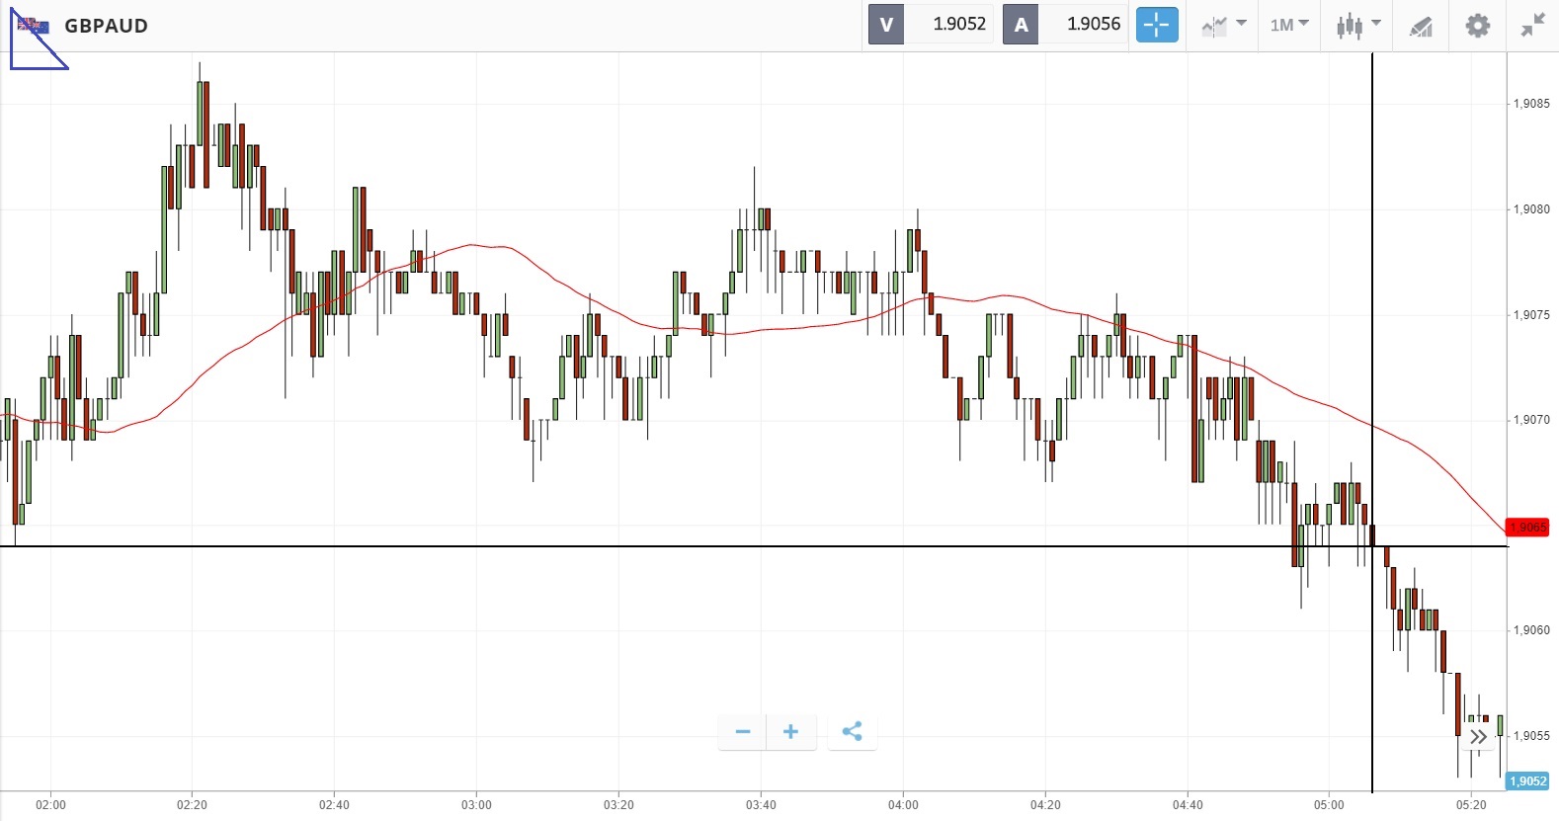Click the 1.9085 price axis label
Viewport: 1559px width, 821px height.
(x=1531, y=104)
